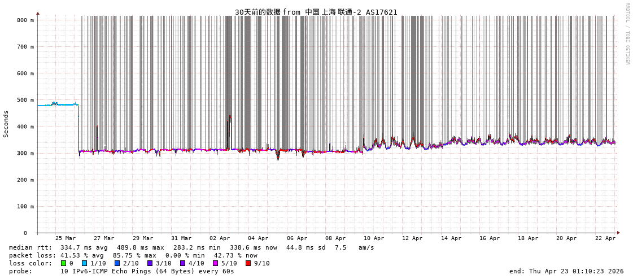This screenshot has height=279, width=633.
Task: Select the red 9/10 loss swatch
Action: (248, 263)
